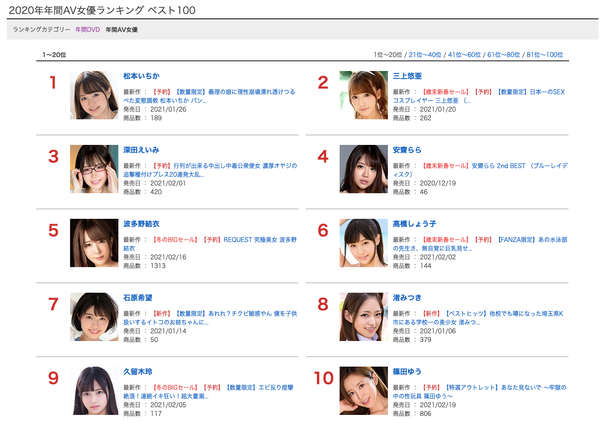Open the 年間DVD ranking category
The width and height of the screenshot is (600, 427).
point(87,29)
